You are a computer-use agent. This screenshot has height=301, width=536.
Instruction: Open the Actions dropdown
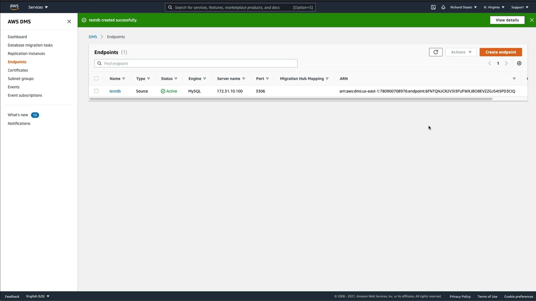pos(461,52)
